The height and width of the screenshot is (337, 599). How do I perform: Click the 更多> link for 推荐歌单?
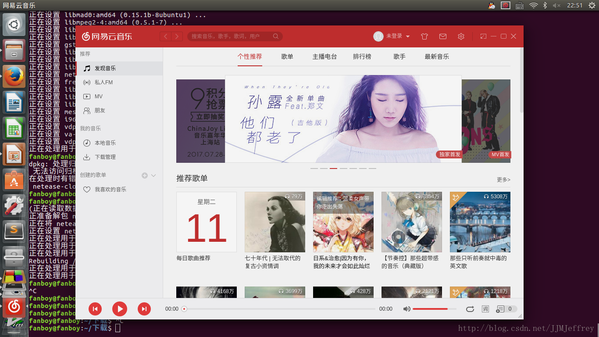503,179
